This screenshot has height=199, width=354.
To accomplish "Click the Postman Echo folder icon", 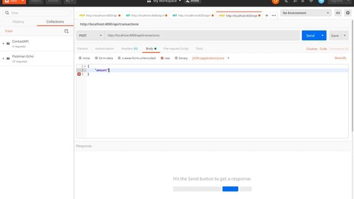I will click(8, 59).
